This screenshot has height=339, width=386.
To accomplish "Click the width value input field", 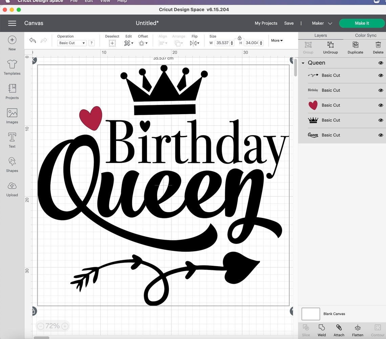I will click(x=222, y=43).
